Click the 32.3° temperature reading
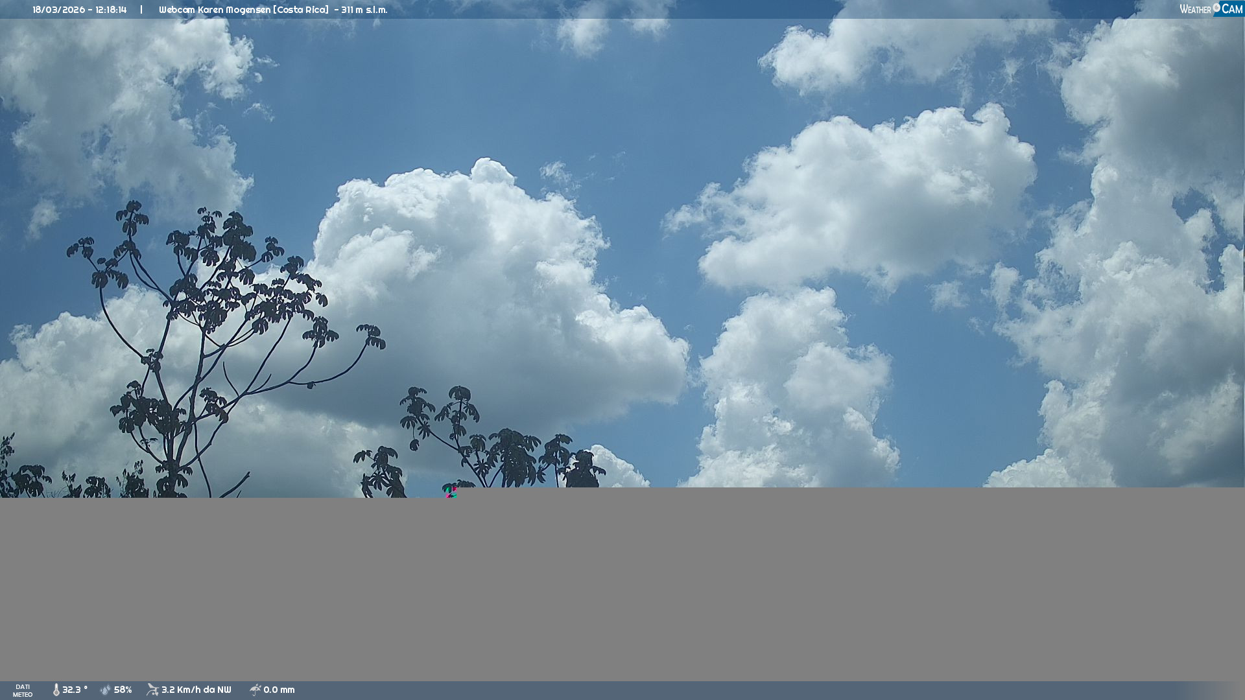1245x700 pixels. pos(75,690)
